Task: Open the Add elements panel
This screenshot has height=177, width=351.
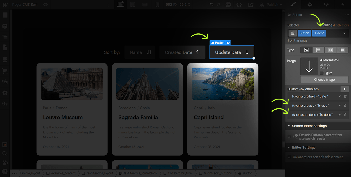Action: click(5, 15)
